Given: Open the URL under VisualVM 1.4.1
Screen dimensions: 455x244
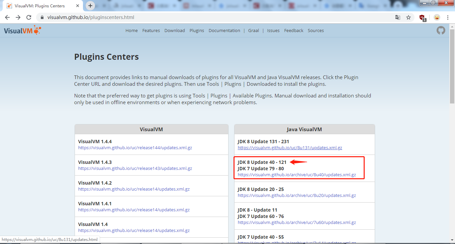Looking at the screenshot, I should pos(134,210).
